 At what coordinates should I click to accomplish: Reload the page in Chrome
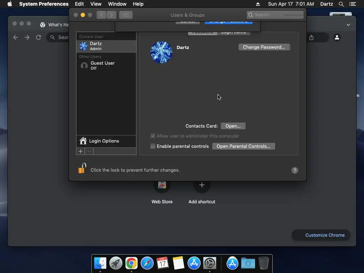click(x=38, y=37)
